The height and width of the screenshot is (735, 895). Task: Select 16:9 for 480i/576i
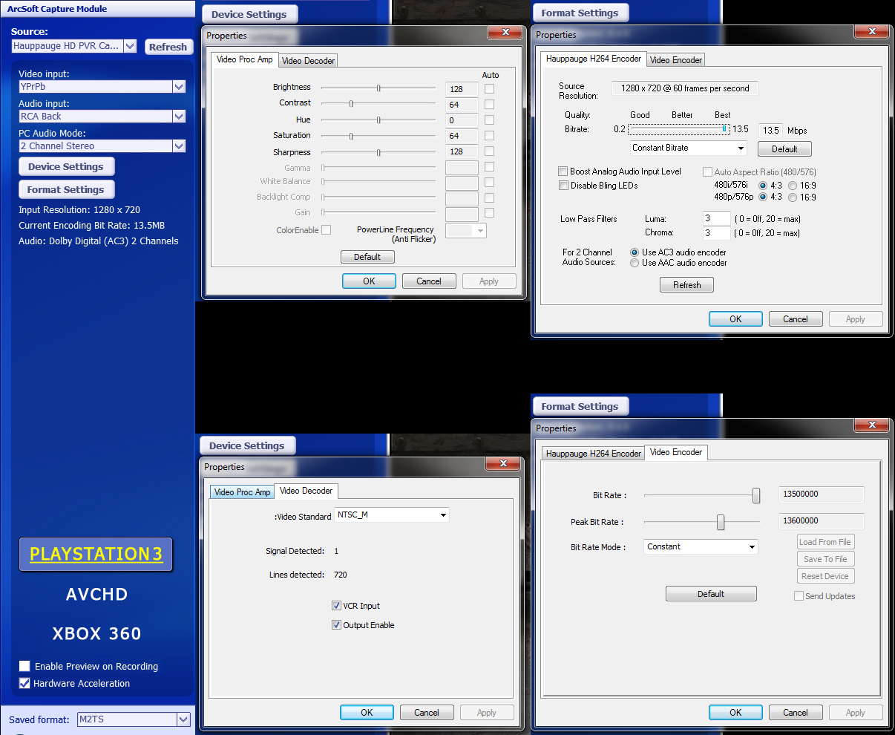[793, 186]
